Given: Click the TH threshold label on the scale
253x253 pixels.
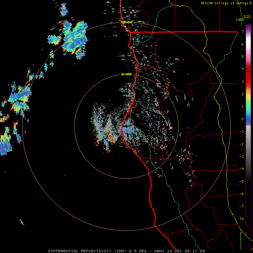Looking at the screenshot, I should point(241,219).
